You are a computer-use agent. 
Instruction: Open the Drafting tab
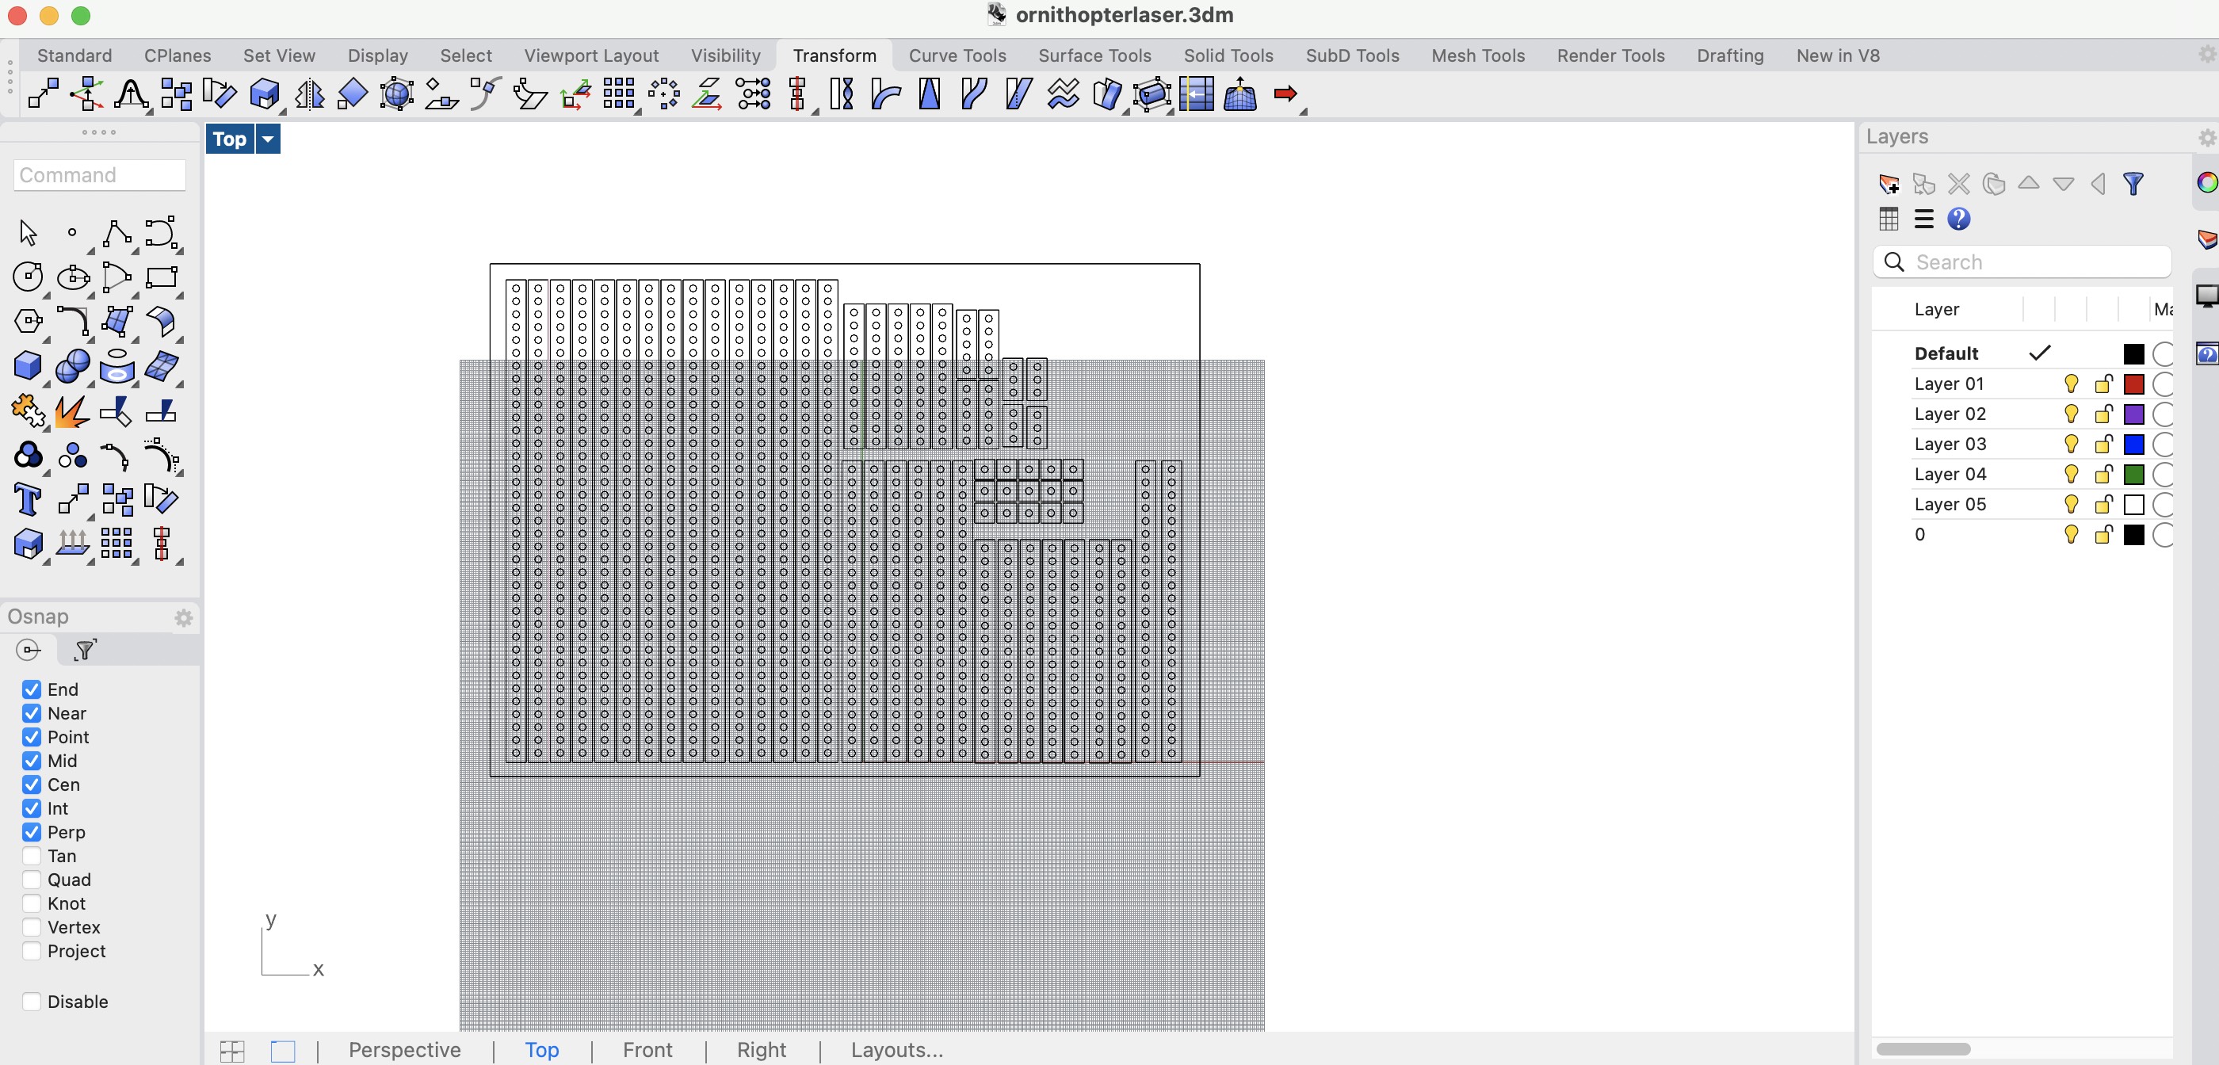[x=1730, y=55]
